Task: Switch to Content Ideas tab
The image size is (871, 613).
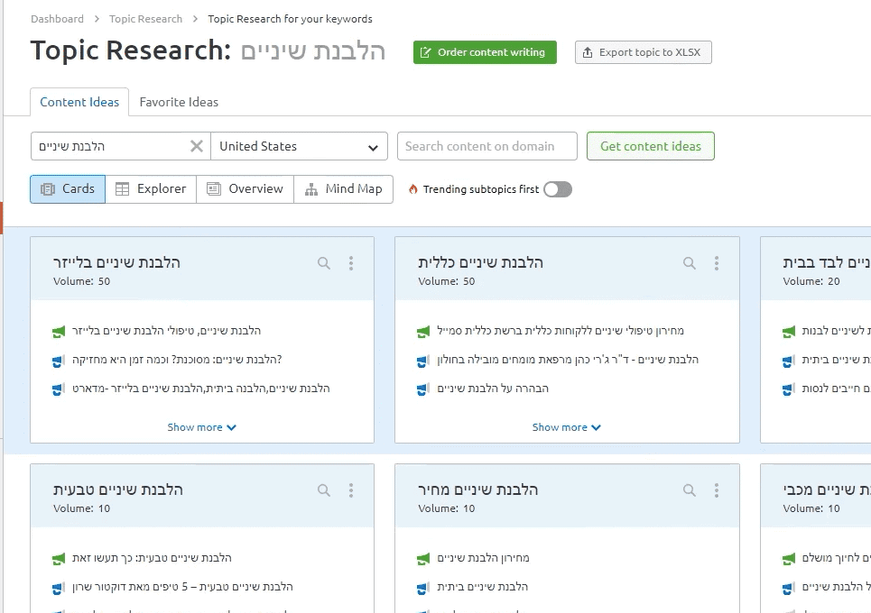Action: click(79, 102)
